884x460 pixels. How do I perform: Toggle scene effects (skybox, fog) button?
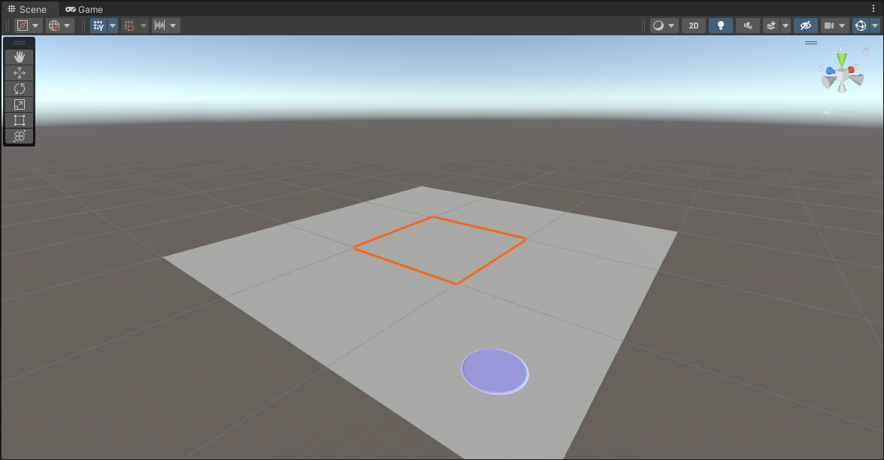[771, 26]
